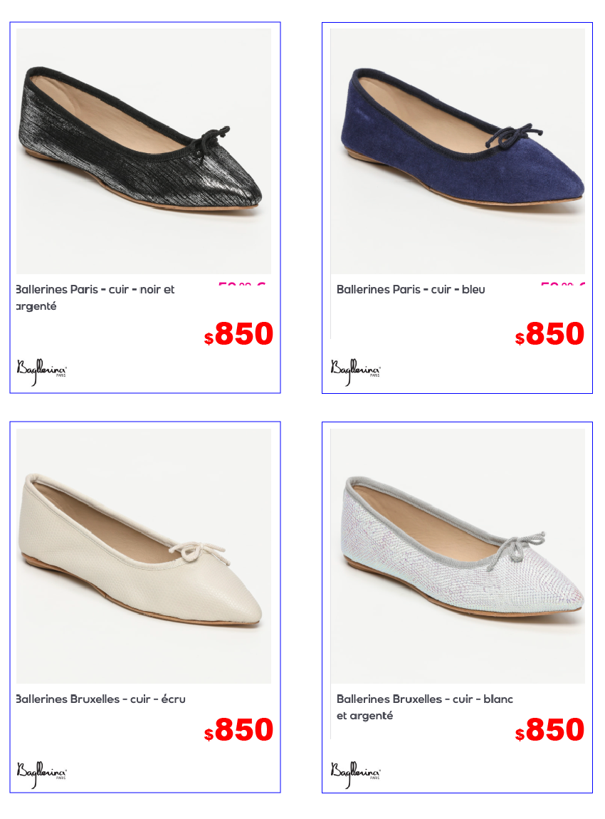Click the Bagllerina logo under the black shoe

click(x=41, y=371)
